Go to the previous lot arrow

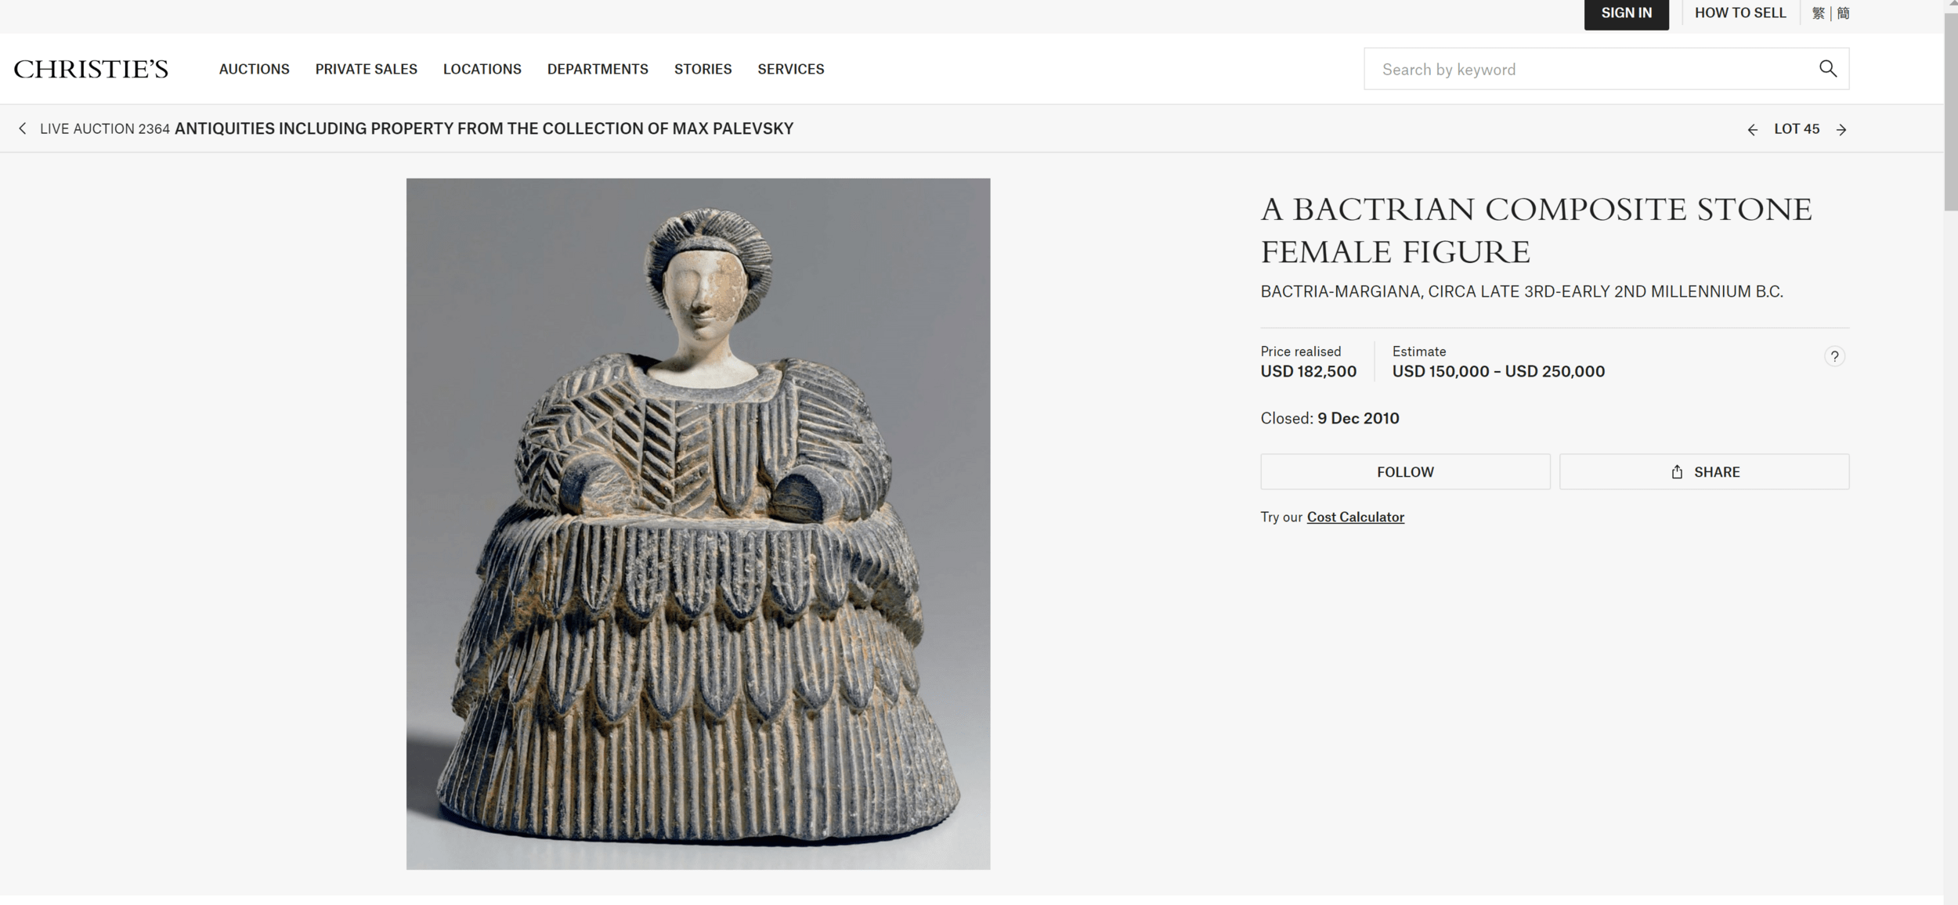tap(1753, 129)
